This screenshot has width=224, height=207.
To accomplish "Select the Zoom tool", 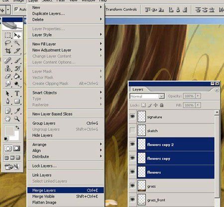I will click(x=17, y=118).
